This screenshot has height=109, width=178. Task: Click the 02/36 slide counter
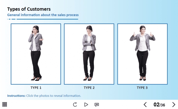tap(159, 105)
